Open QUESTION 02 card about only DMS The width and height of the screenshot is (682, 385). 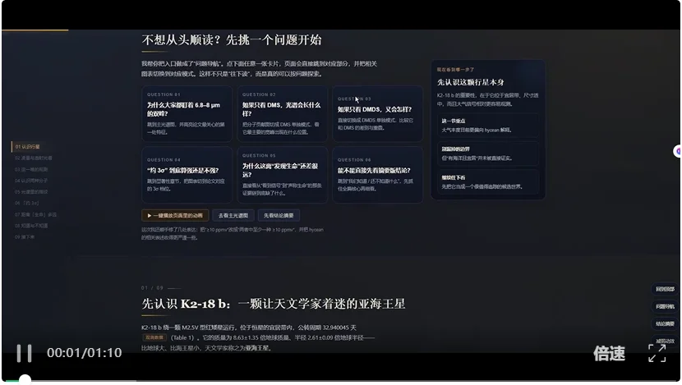point(282,113)
